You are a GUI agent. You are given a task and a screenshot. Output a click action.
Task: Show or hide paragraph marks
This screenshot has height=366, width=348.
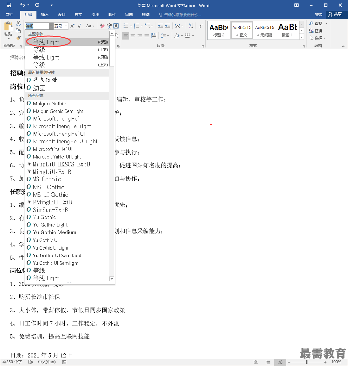201,26
